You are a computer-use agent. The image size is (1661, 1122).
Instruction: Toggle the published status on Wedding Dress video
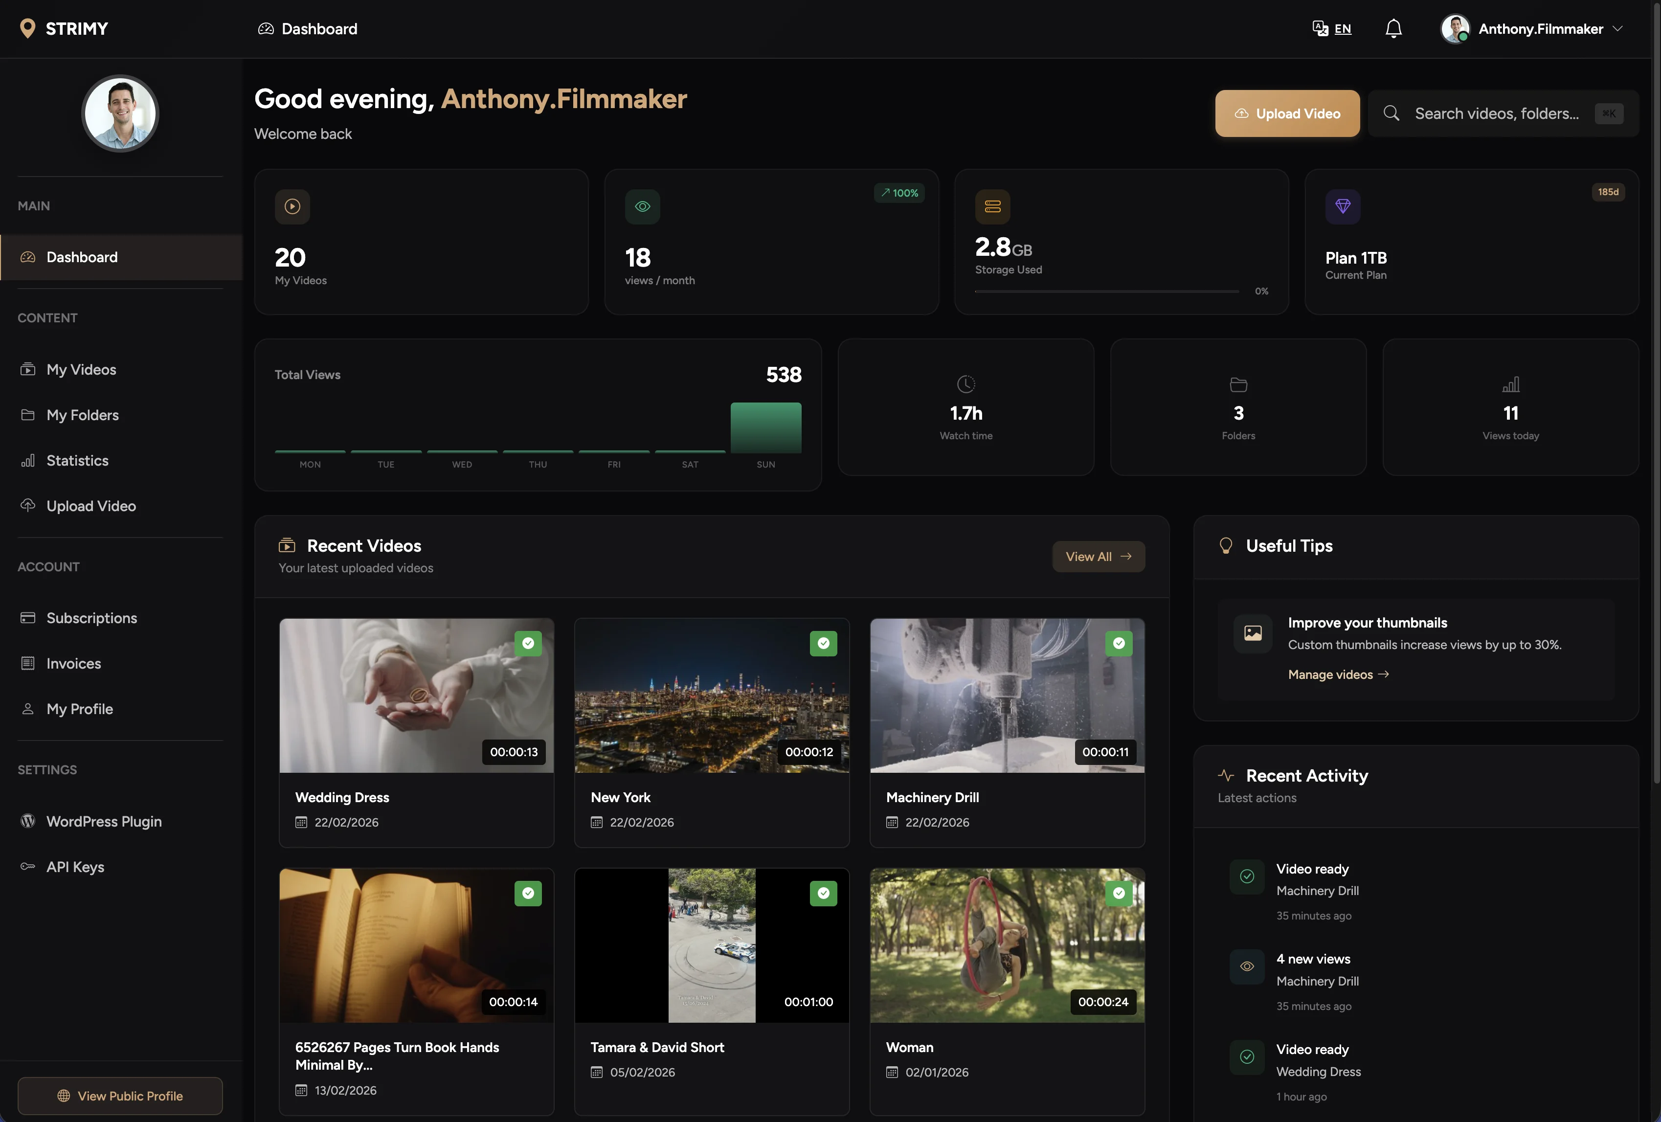coord(527,643)
